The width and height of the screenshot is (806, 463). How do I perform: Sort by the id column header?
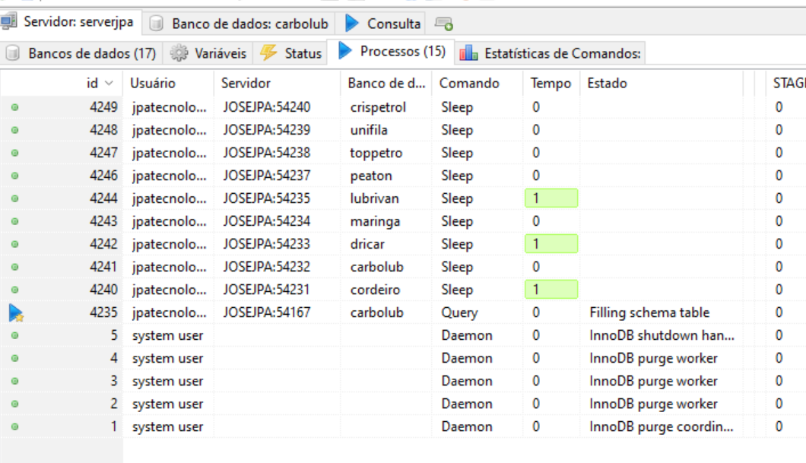click(62, 83)
